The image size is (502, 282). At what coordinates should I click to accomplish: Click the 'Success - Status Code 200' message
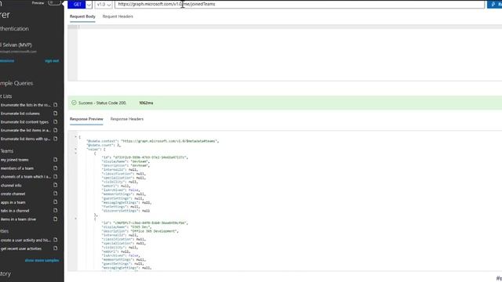[x=102, y=103]
